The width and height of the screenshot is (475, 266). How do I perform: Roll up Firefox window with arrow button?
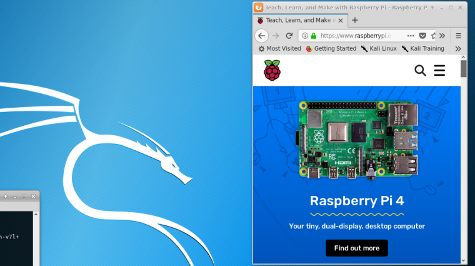pos(432,8)
